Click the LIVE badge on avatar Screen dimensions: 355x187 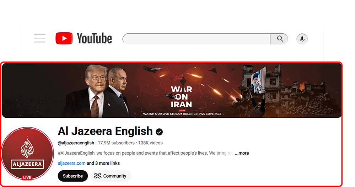click(x=27, y=177)
